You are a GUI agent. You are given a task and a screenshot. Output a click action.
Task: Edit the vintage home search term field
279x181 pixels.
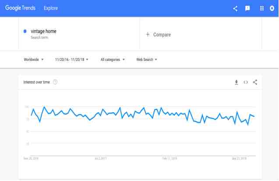tap(43, 31)
